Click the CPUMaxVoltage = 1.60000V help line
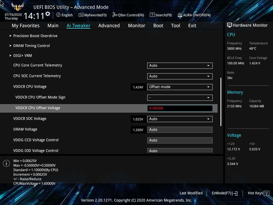Screen dimensions: 273x205 click(34, 184)
